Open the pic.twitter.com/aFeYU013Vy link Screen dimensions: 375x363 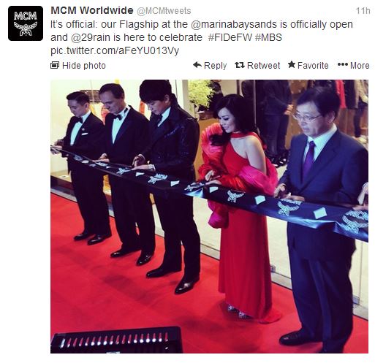115,51
